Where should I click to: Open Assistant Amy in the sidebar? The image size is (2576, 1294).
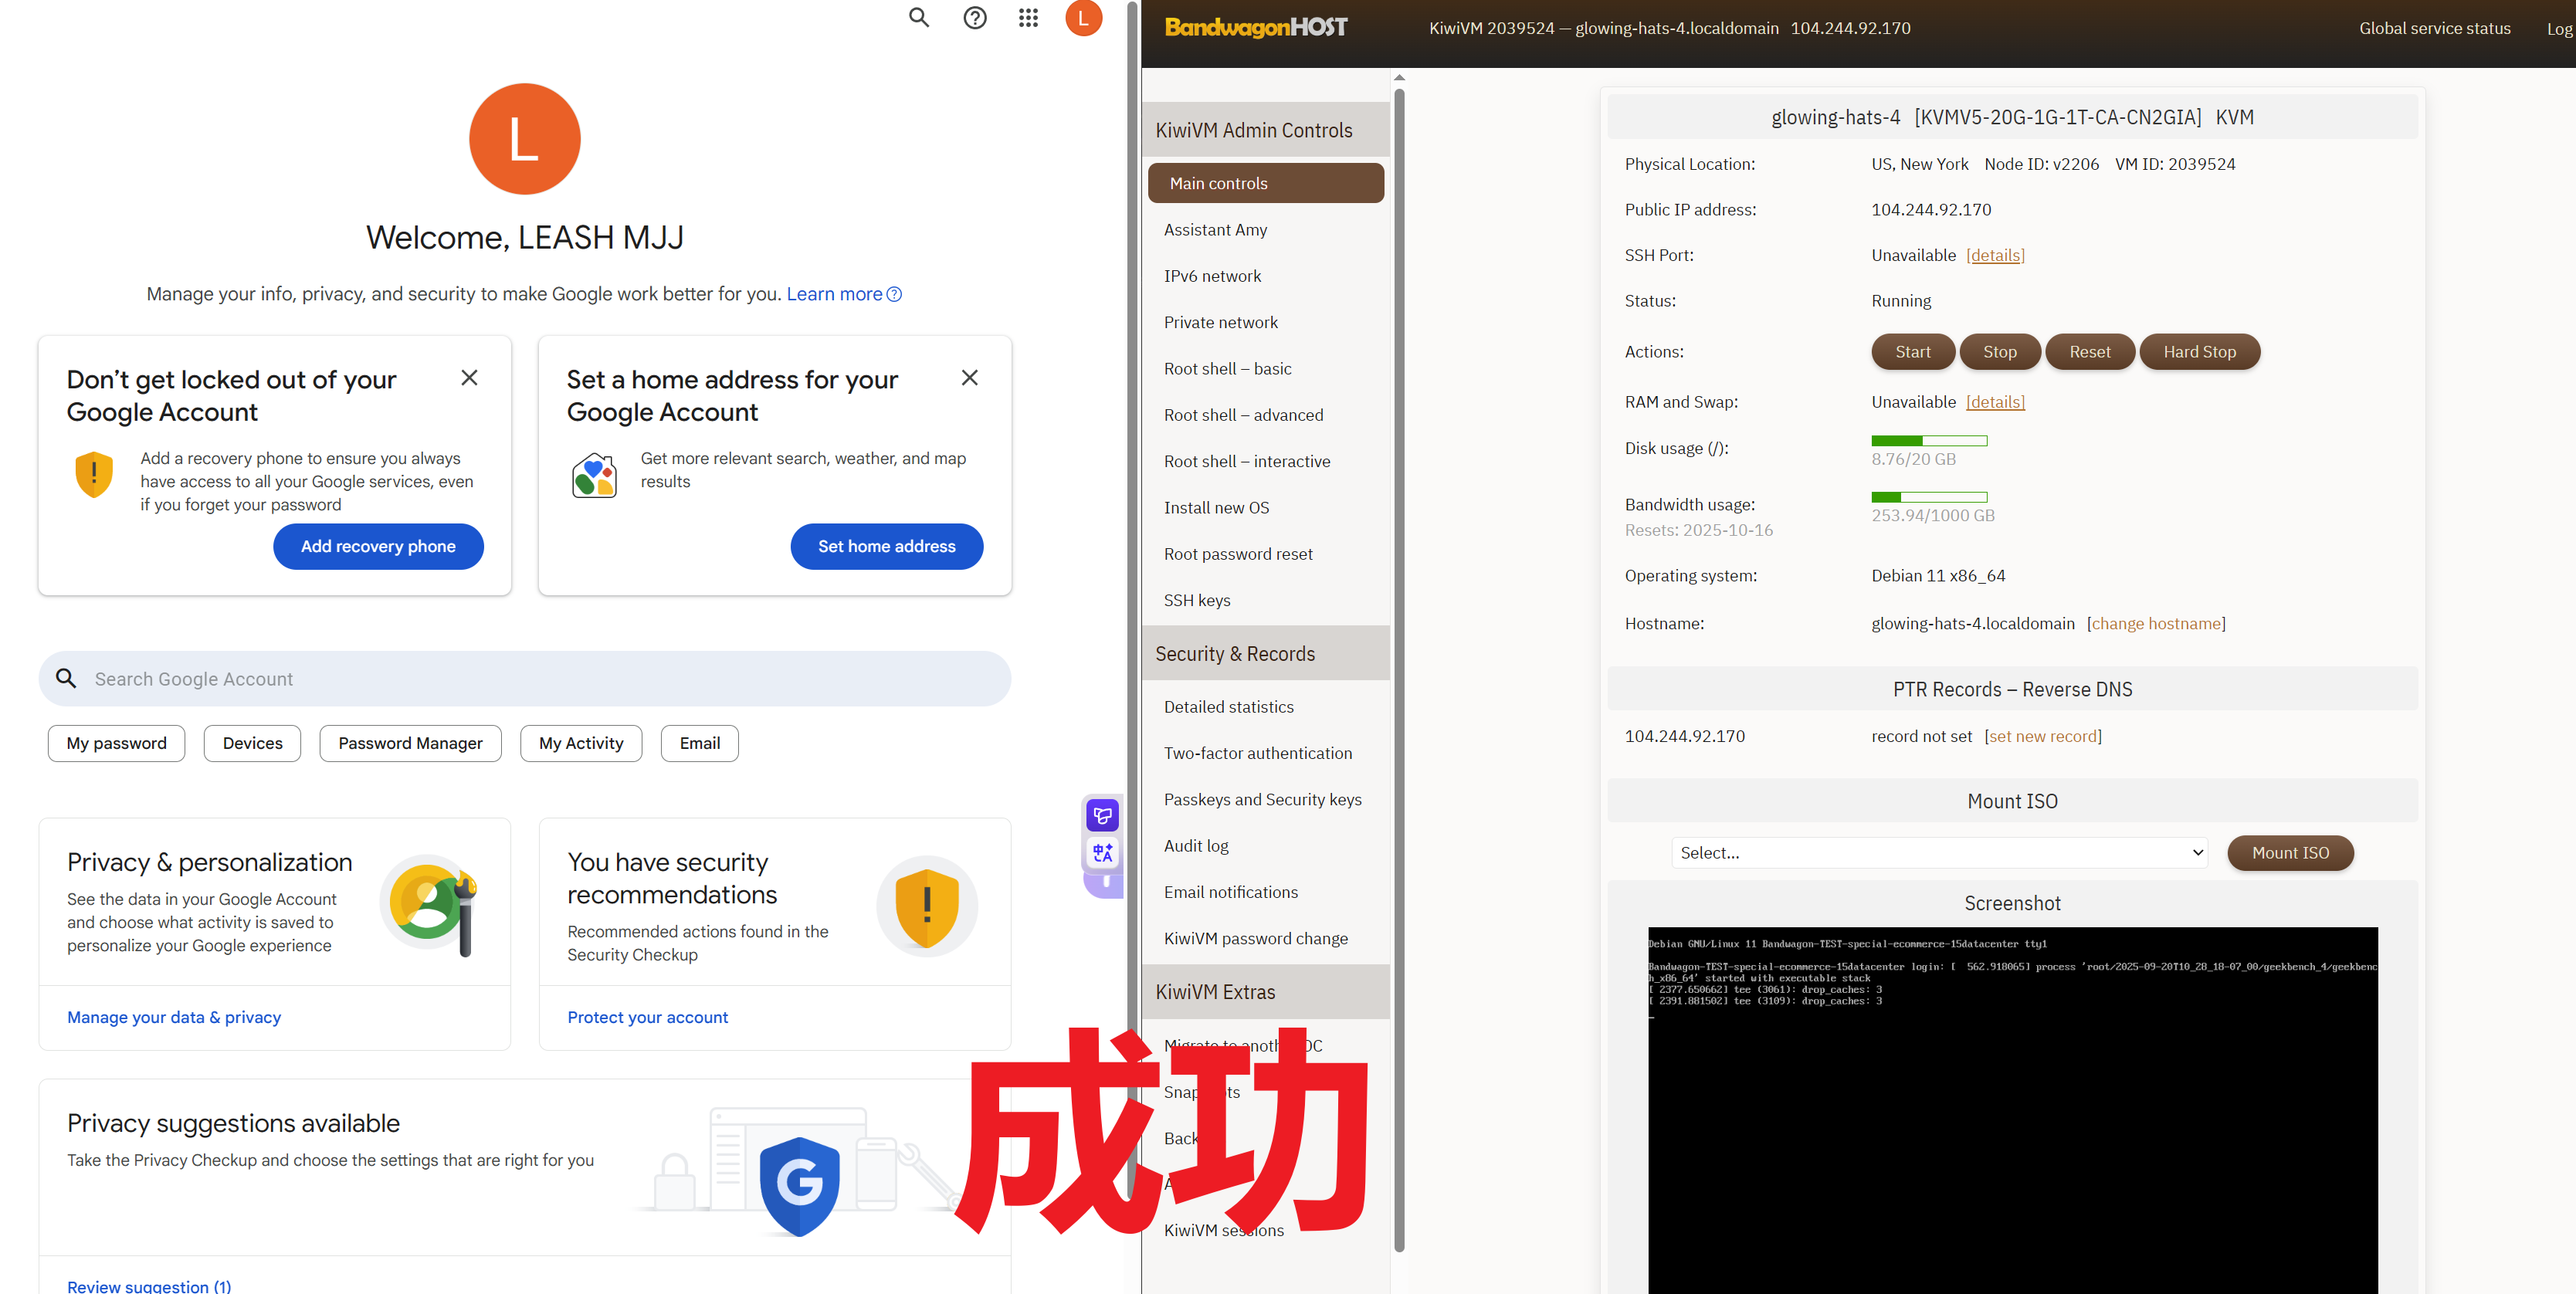coord(1215,230)
